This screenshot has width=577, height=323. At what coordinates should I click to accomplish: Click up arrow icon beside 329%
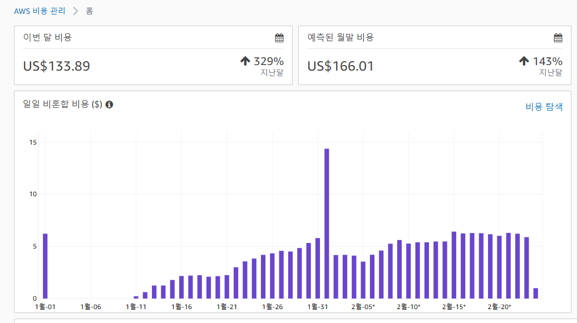[245, 61]
